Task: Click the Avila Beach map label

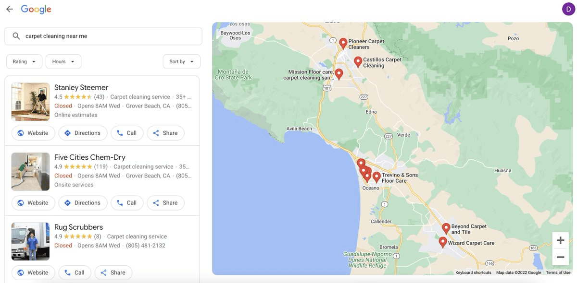Action: pyautogui.click(x=299, y=129)
